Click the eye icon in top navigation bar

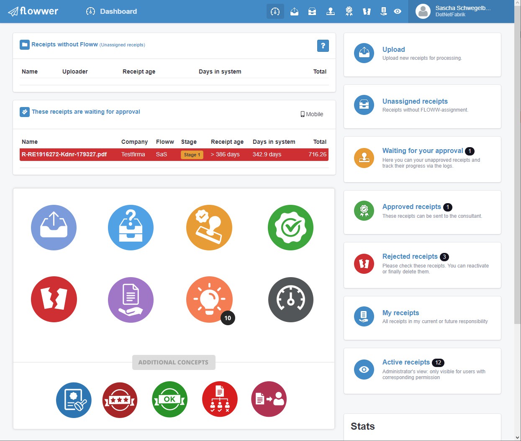coord(398,11)
